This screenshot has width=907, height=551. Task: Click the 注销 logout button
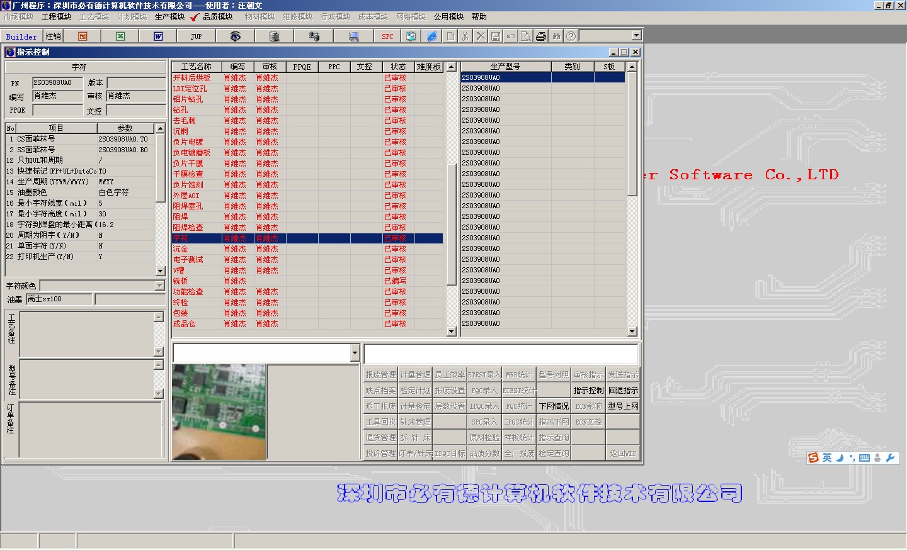point(53,36)
